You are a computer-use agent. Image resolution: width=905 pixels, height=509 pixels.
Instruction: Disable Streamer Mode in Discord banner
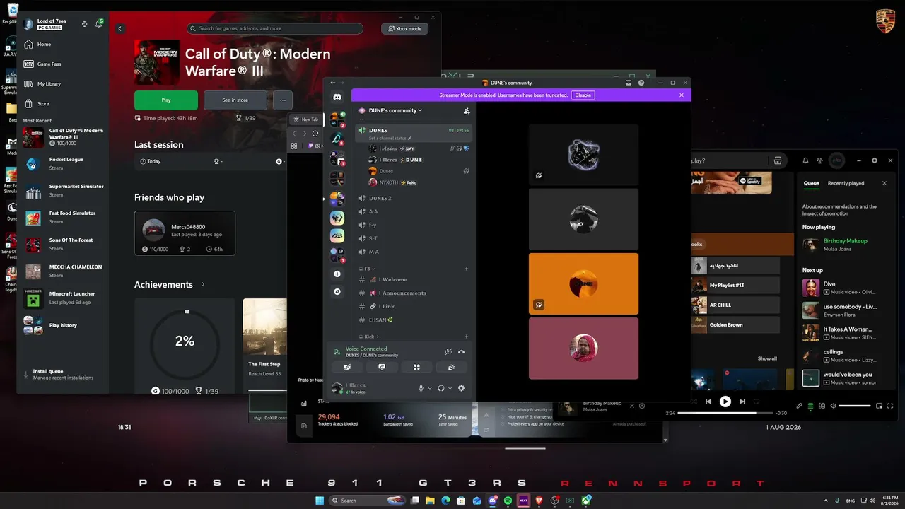pos(583,95)
